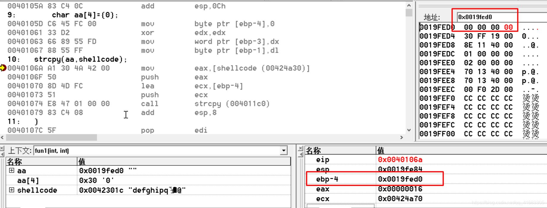Image resolution: width=547 pixels, height=208 pixels.
Task: Click the add esp,8 instruction
Action: [112, 112]
